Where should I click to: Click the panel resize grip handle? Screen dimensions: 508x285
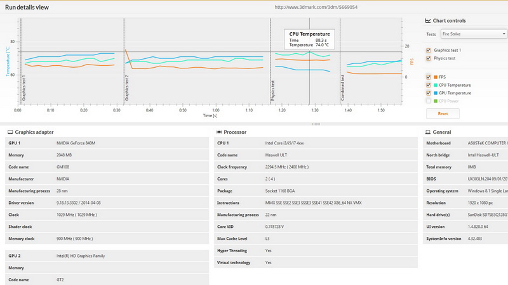[x=316, y=124]
